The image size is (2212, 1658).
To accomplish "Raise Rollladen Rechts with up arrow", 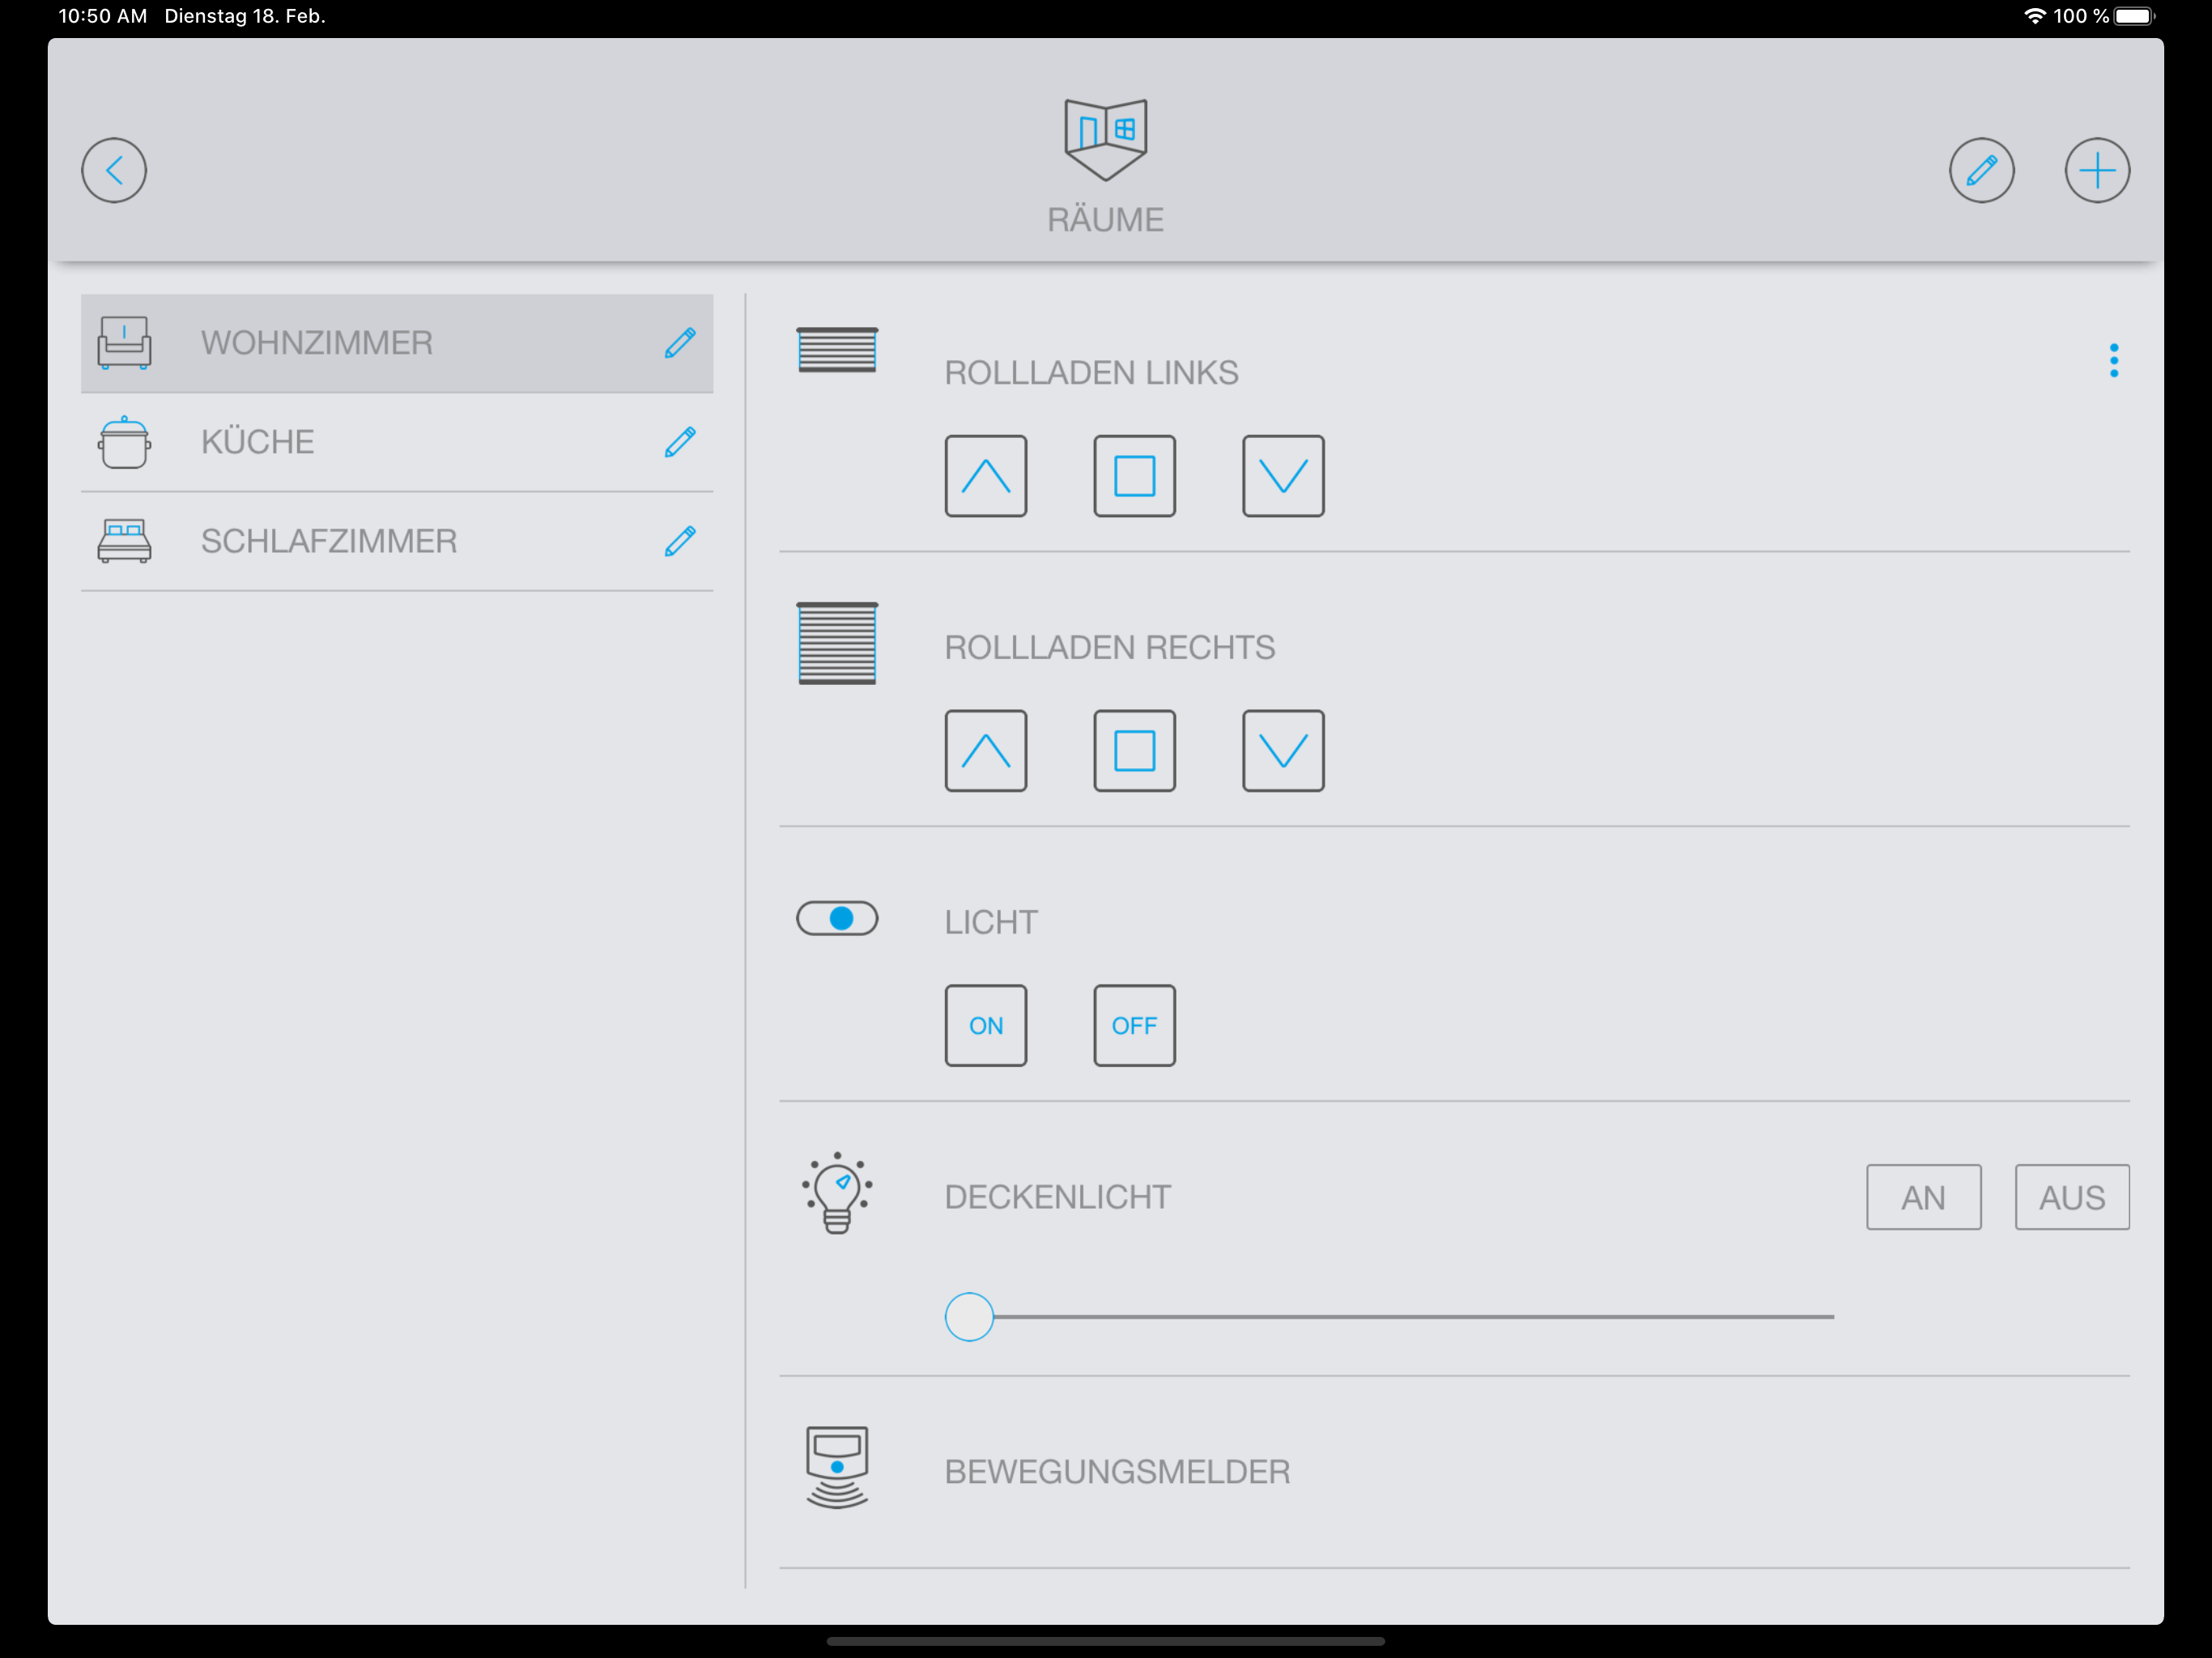I will (985, 751).
